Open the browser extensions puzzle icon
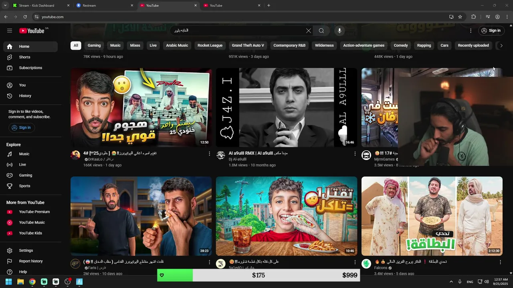Image resolution: width=513 pixels, height=288 pixels. tap(473, 17)
